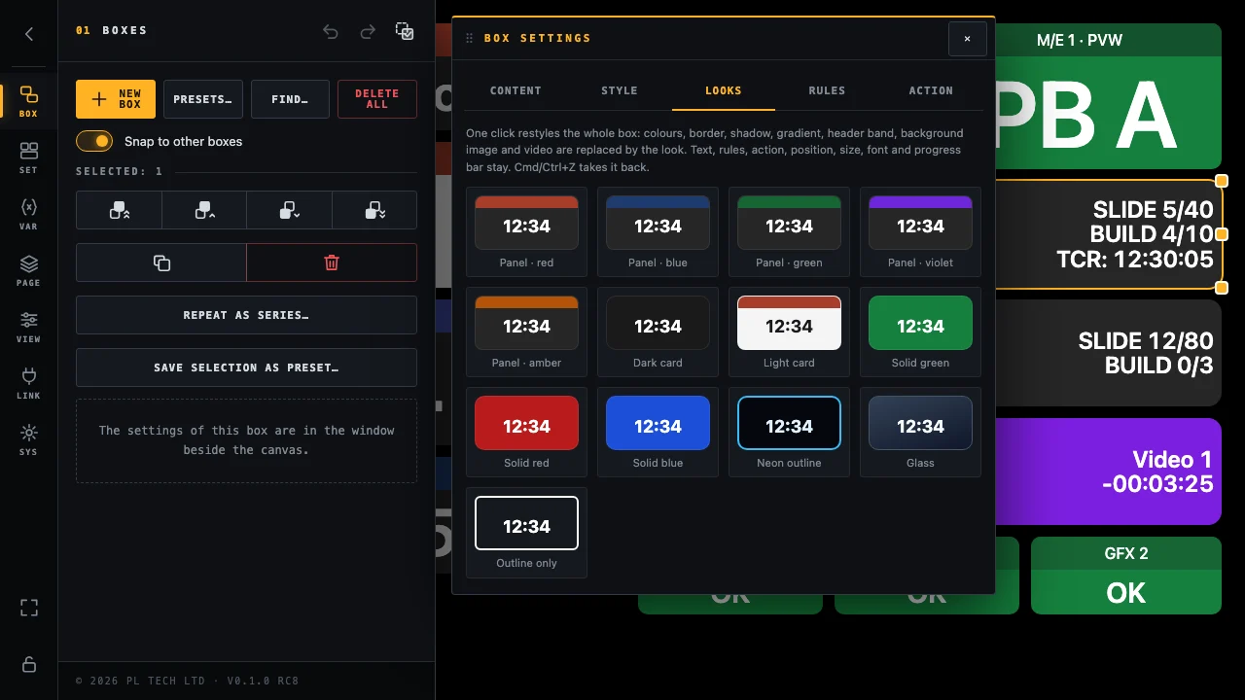The image size is (1245, 700).
Task: Delete the selected box with trash icon
Action: point(332,262)
